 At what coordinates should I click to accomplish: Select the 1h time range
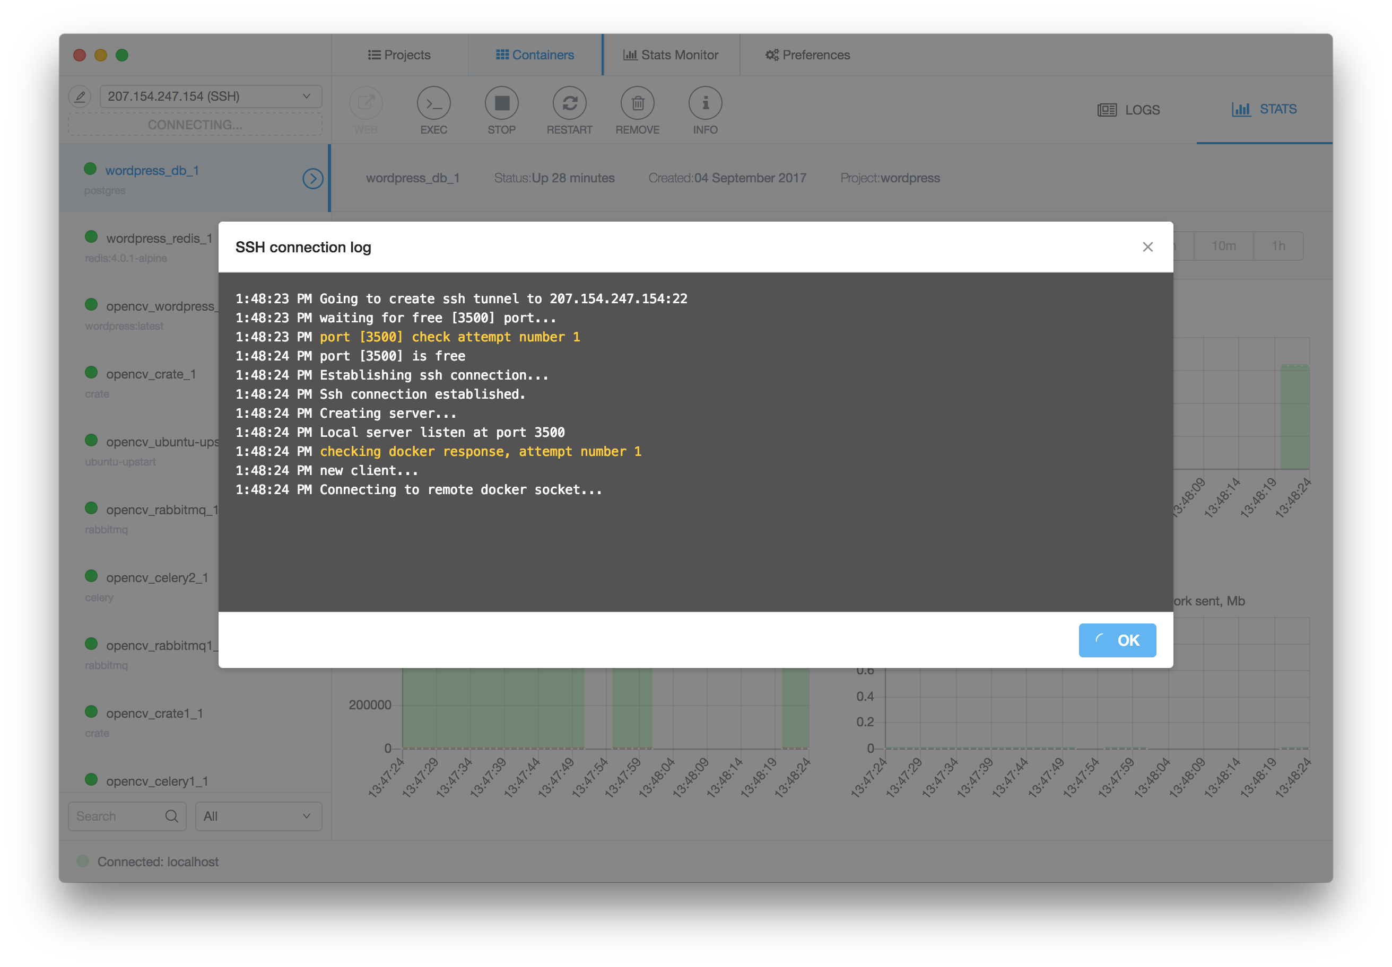point(1278,246)
